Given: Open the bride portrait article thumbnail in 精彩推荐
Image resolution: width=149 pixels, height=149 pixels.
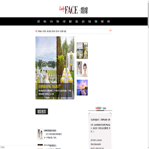Looking at the screenshot, I should point(40,134).
